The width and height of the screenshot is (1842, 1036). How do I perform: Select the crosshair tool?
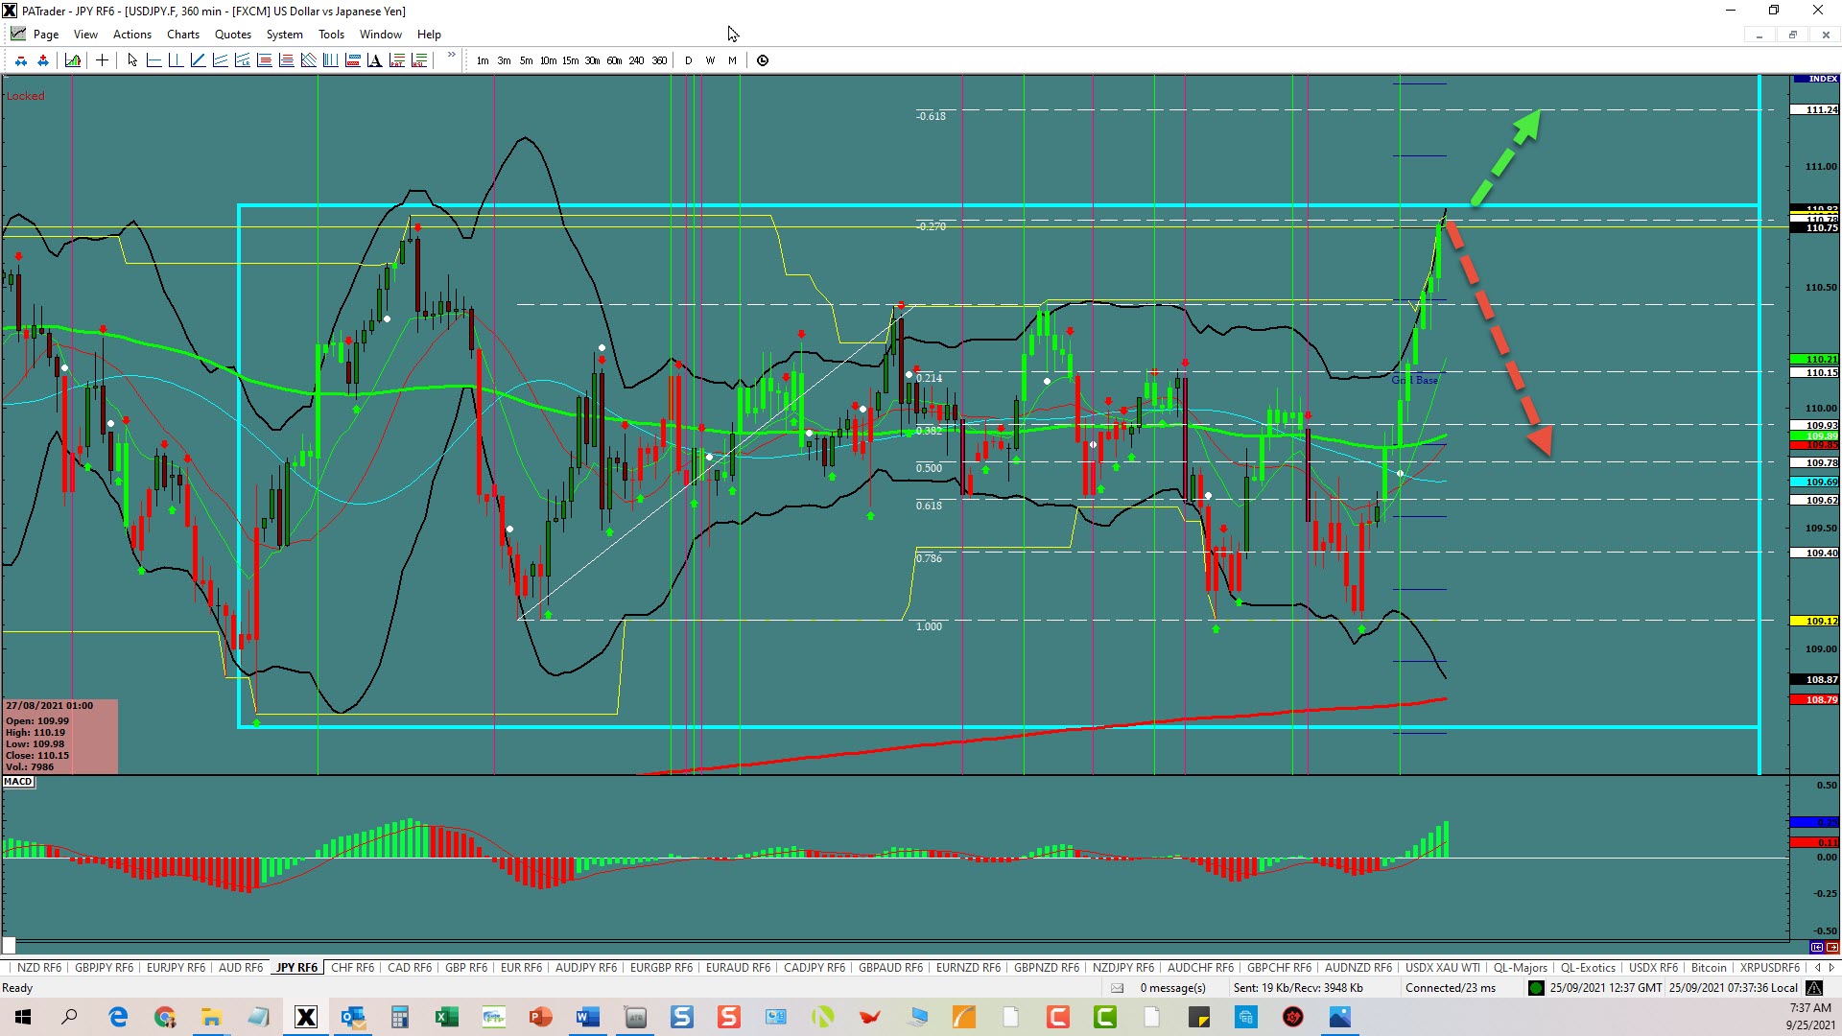[x=102, y=60]
